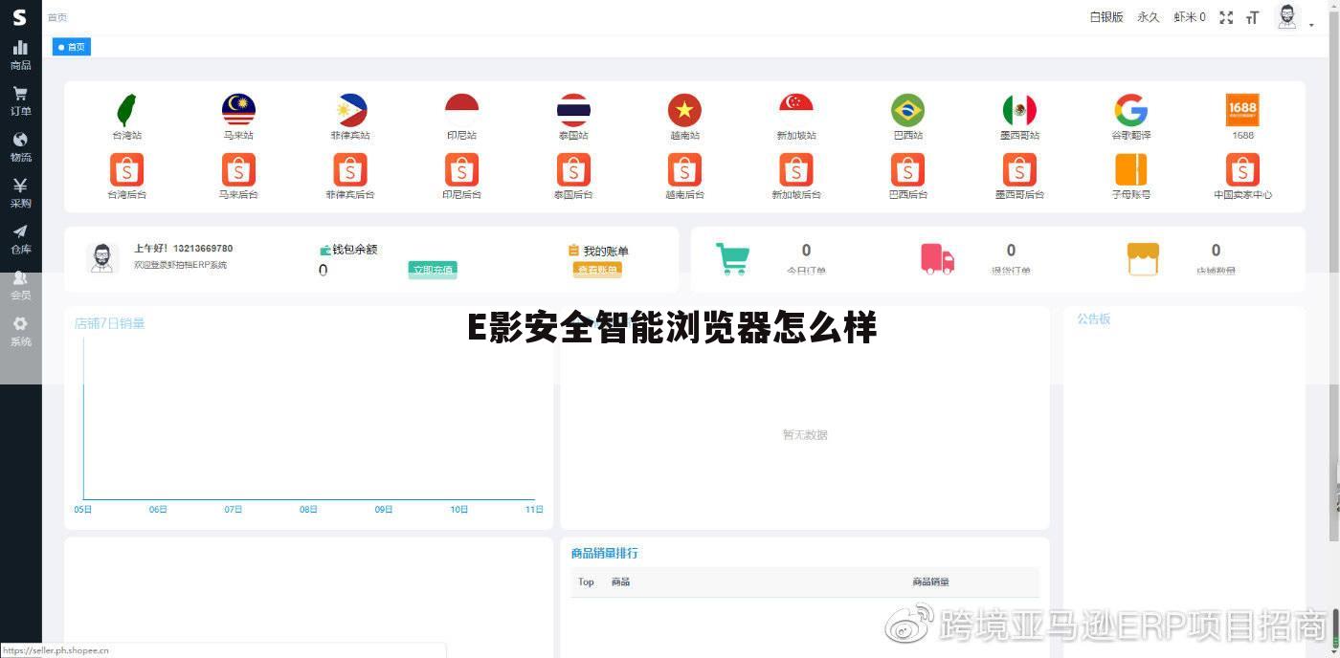Open the 订单 cart sidebar menu
Image resolution: width=1340 pixels, height=658 pixels.
point(20,101)
